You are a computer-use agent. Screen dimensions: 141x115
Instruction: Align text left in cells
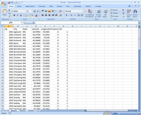(43, 15)
